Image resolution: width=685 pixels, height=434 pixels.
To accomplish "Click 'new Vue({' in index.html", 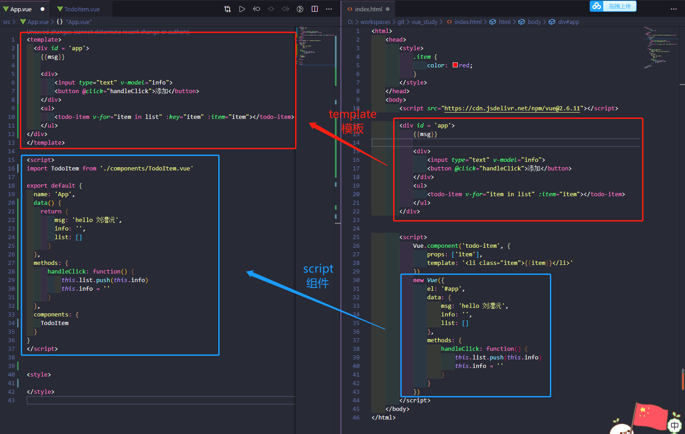I will point(429,280).
